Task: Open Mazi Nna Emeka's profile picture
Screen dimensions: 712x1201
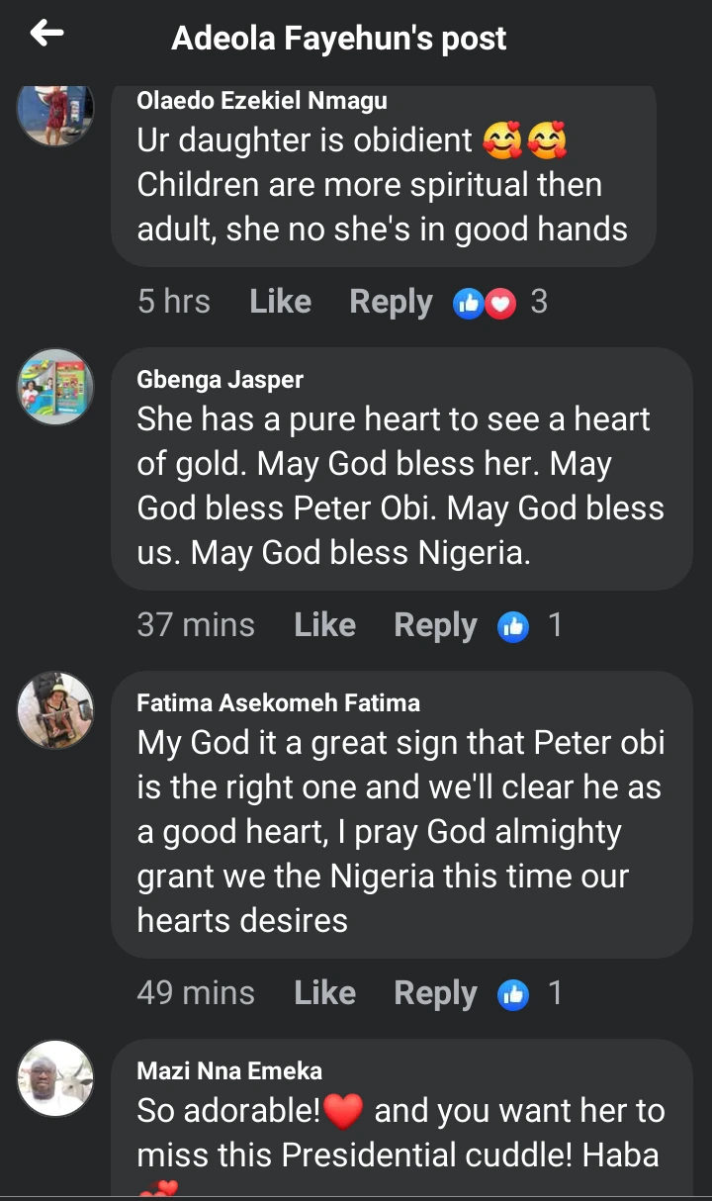Action: coord(55,1078)
